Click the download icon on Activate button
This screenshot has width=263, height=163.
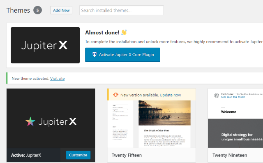95,54
